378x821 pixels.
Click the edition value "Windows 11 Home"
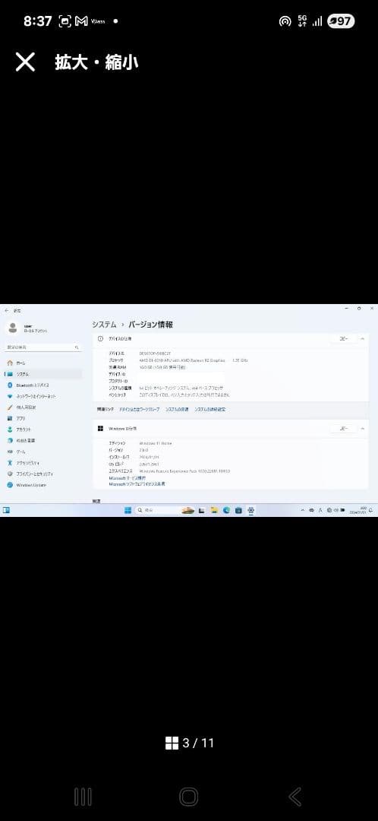(x=156, y=443)
